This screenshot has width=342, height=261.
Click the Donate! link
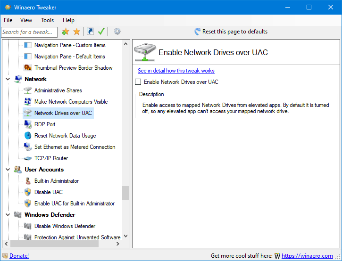[x=19, y=256]
